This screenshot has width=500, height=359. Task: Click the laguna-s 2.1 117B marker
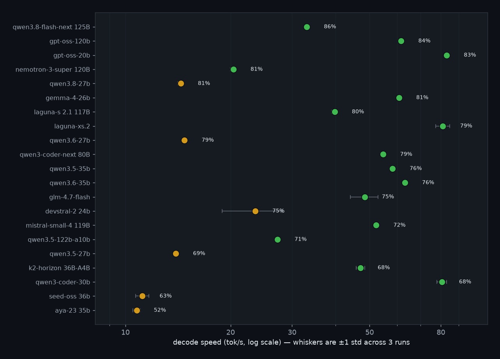tap(335, 112)
